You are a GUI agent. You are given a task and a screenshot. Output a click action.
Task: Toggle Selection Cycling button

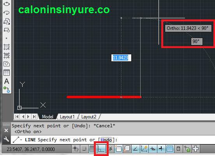click(187, 149)
